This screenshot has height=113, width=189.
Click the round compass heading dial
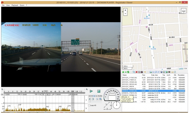pos(117,105)
